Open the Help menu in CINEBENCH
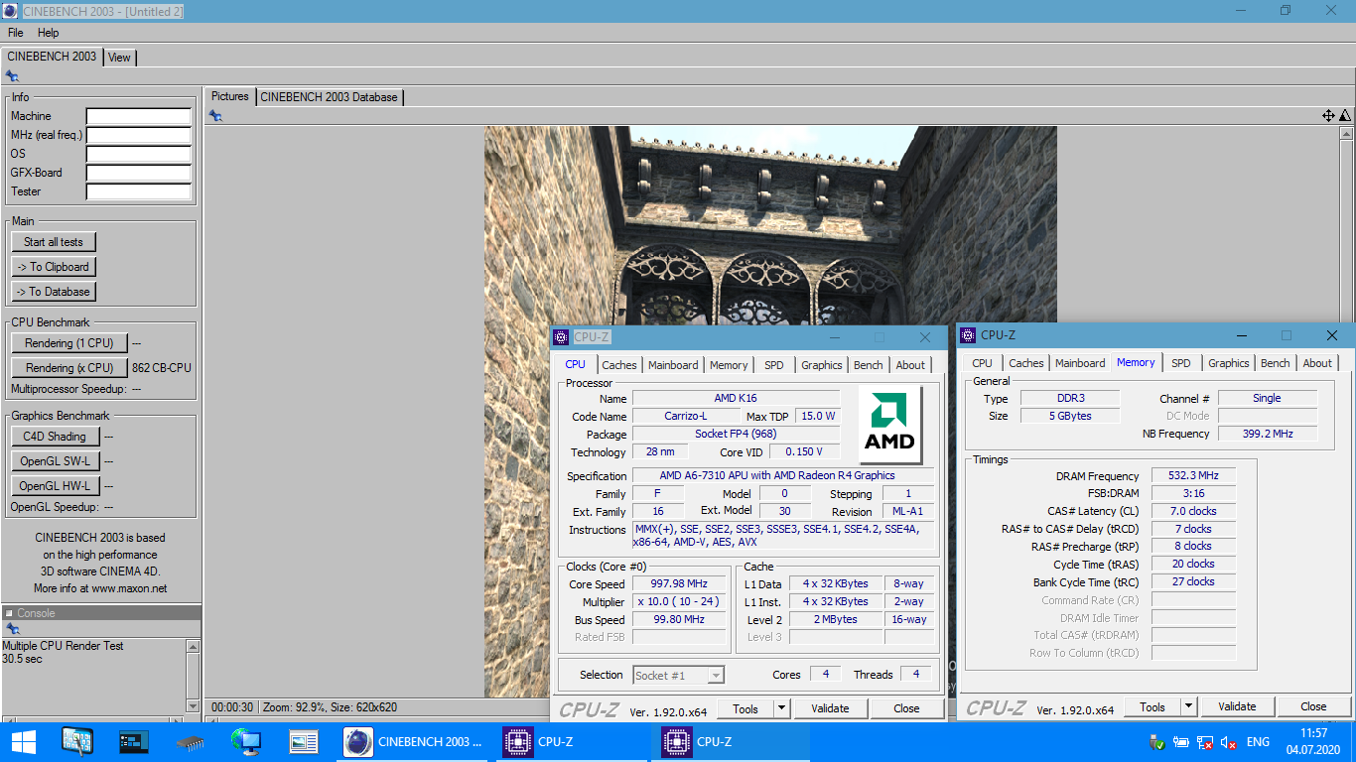The width and height of the screenshot is (1356, 762). (49, 33)
